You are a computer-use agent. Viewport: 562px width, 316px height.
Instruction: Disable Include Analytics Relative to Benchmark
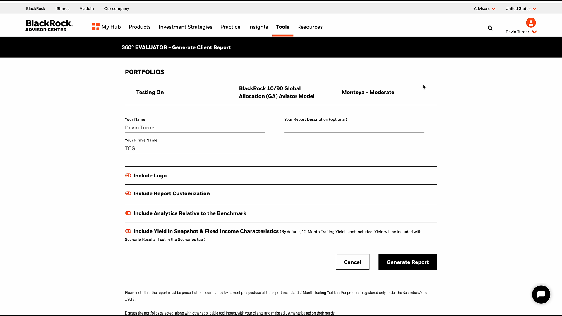(x=128, y=213)
